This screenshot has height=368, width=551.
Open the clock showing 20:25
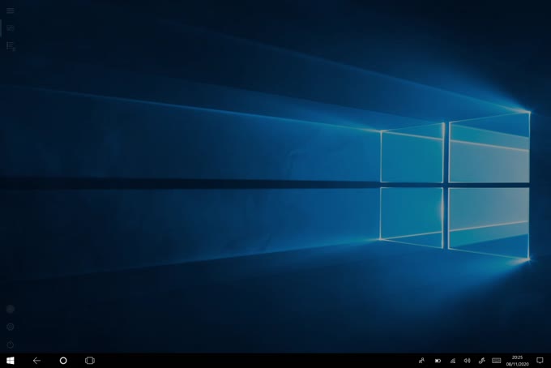(517, 357)
